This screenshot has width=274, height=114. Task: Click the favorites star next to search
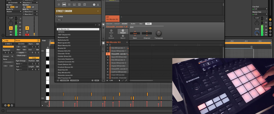(99, 25)
